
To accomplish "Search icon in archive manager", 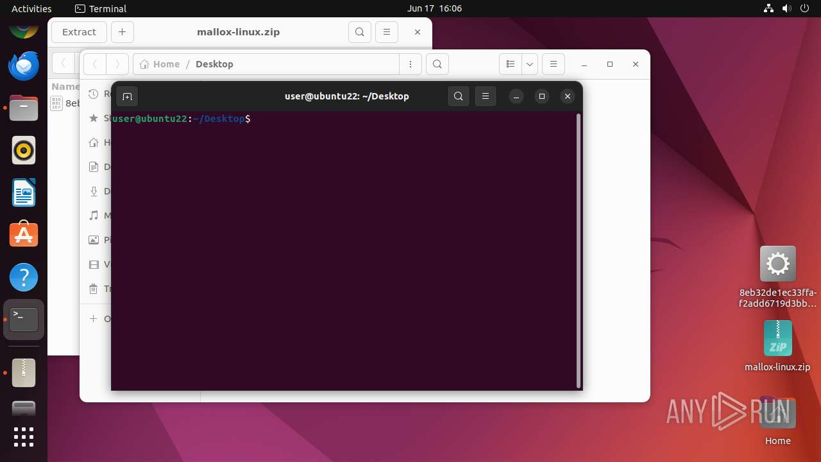I will [x=360, y=32].
